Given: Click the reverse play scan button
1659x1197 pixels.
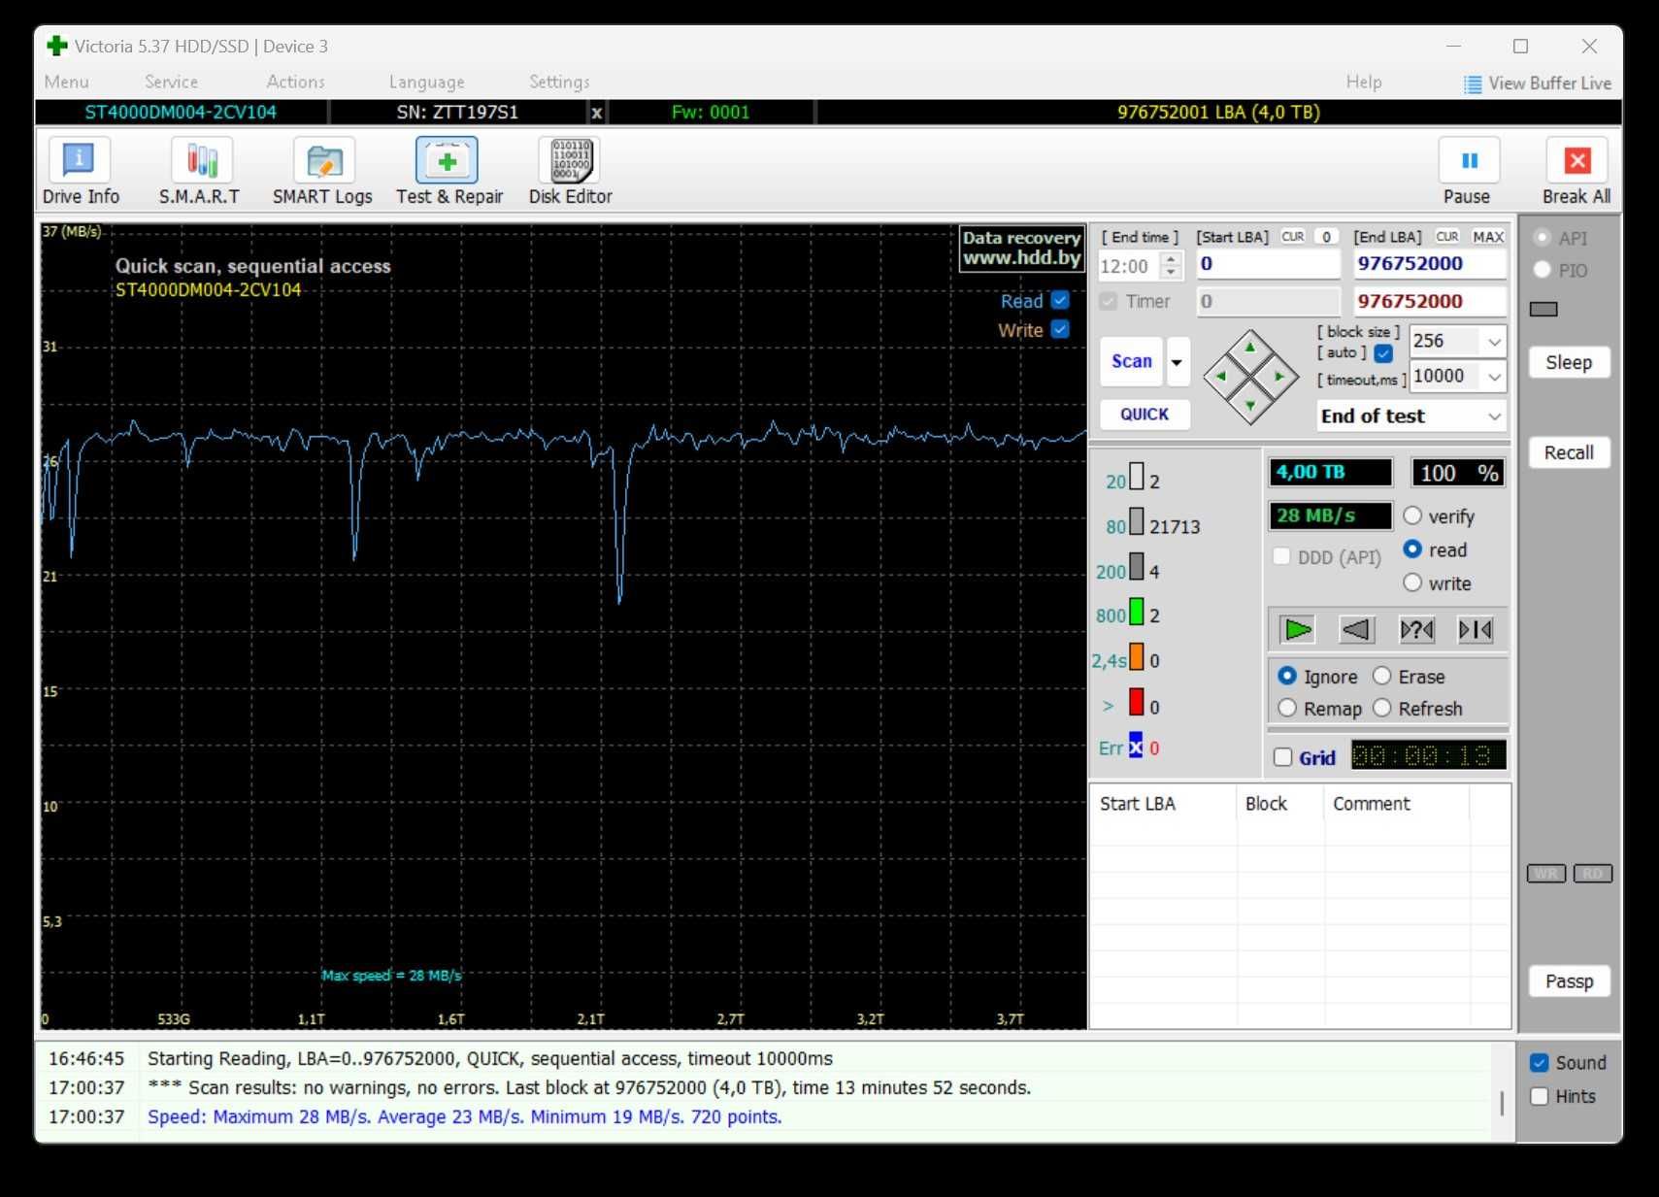Looking at the screenshot, I should point(1356,630).
